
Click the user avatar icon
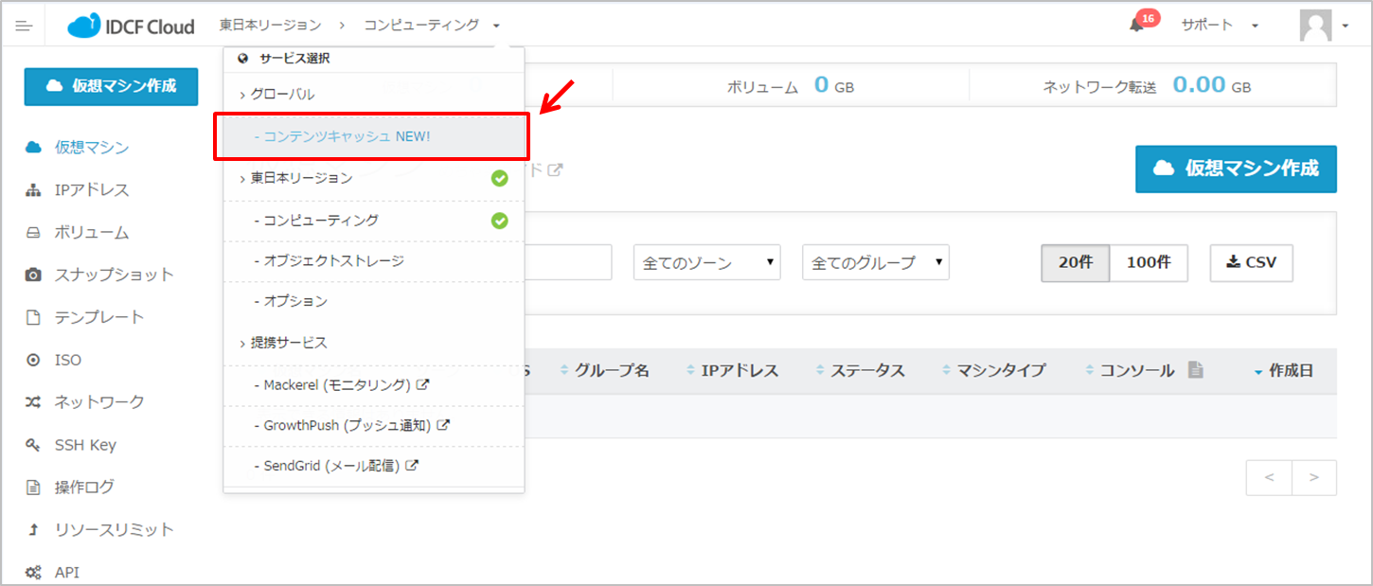coord(1315,26)
